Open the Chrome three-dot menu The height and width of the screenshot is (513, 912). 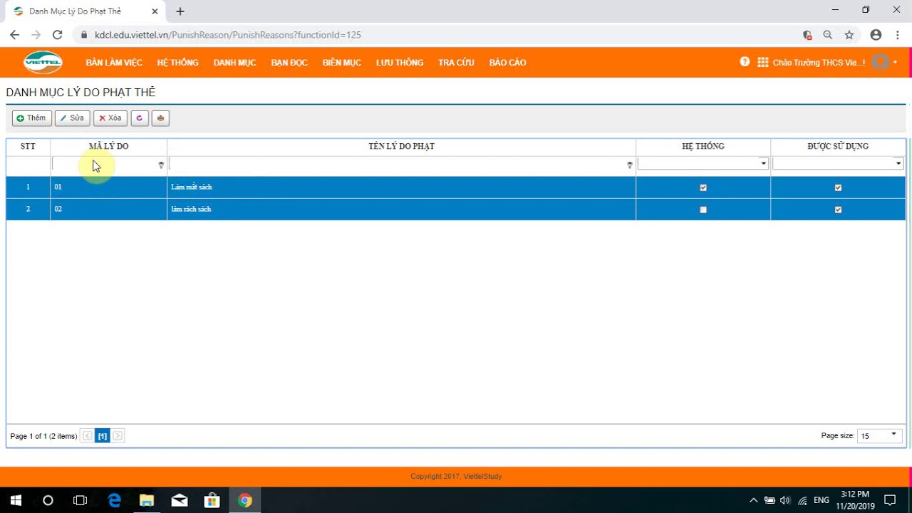point(899,34)
